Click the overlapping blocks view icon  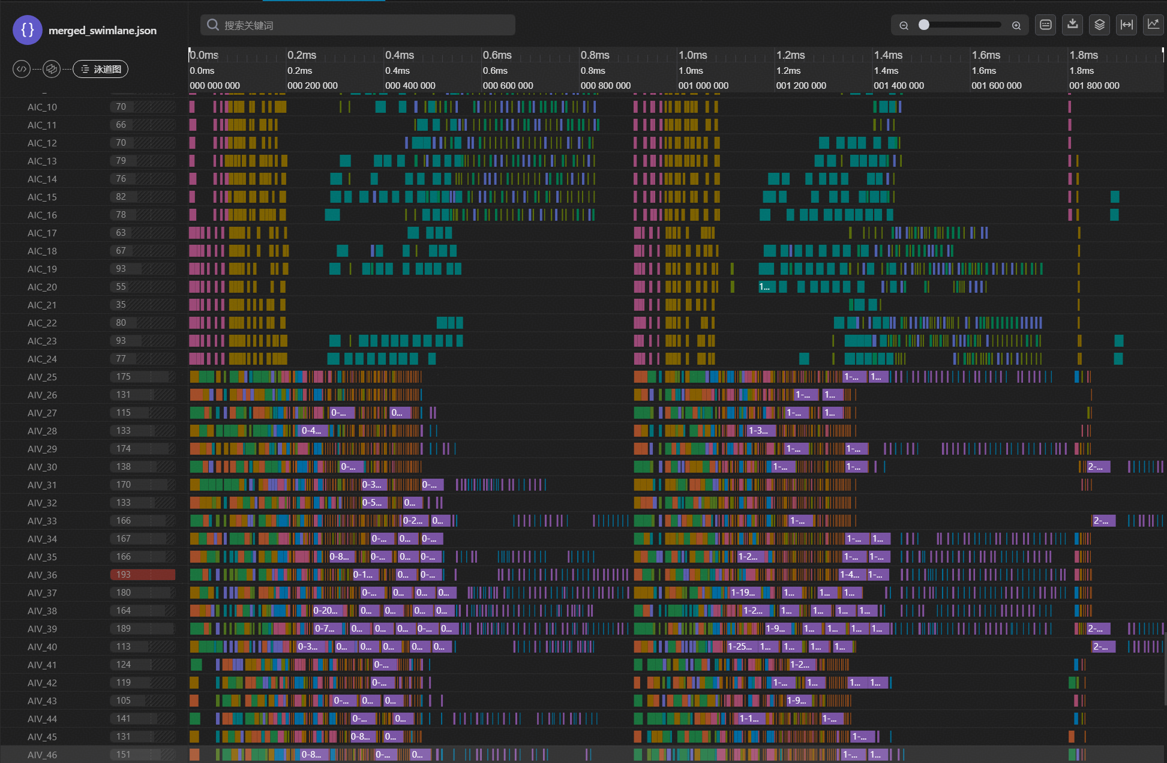[52, 69]
